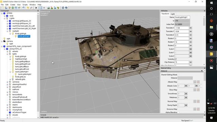
Task: Click the red record icon on taskbar
Action: coord(211,61)
